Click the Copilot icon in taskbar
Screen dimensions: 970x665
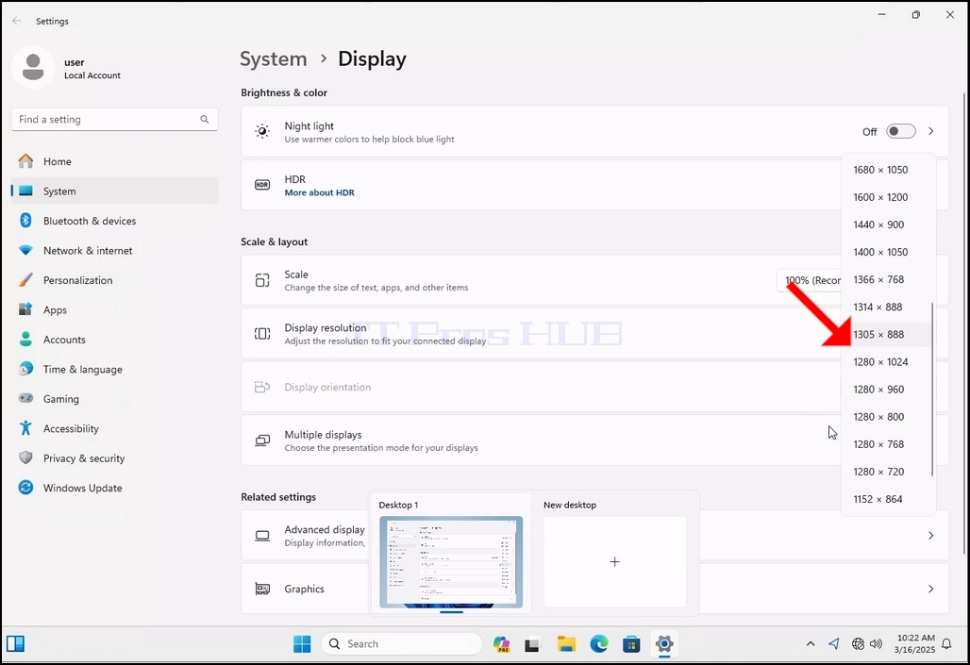click(501, 644)
